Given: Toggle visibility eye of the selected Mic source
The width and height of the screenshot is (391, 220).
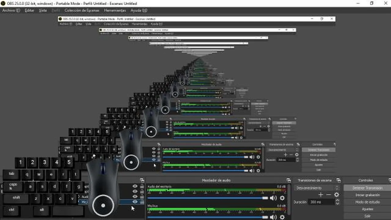Looking at the screenshot, I should 135,202.
